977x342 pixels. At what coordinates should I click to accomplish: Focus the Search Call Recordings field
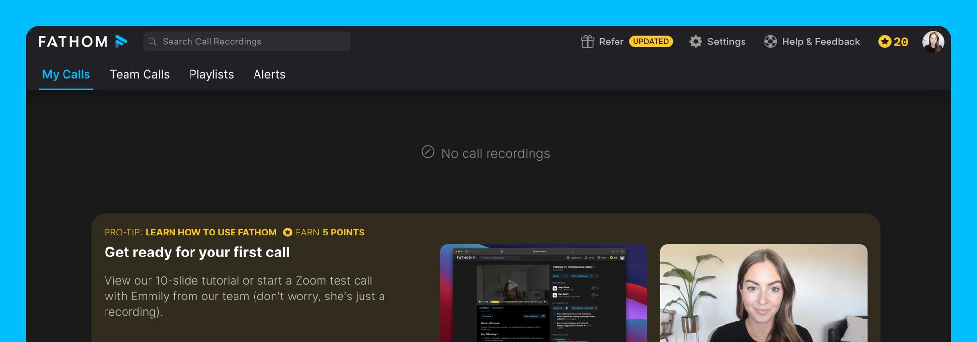point(247,42)
